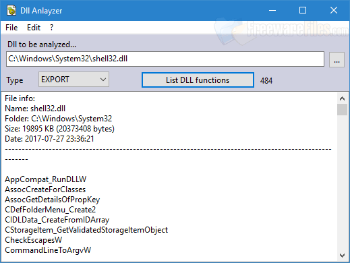Viewport: 350px width, 263px height.
Task: Click the CheckEscapesW entry
Action: [x=34, y=240]
